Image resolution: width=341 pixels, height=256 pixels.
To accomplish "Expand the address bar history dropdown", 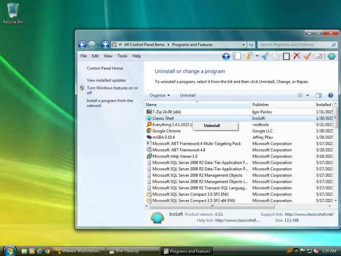I will coord(243,45).
